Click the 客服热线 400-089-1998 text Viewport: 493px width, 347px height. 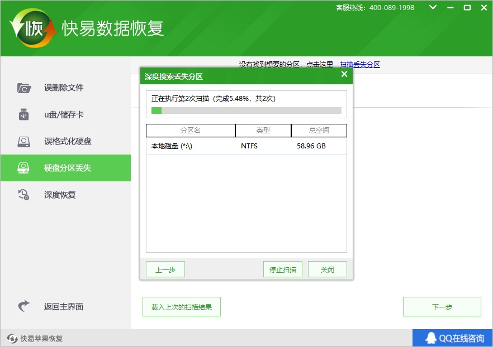pyautogui.click(x=375, y=7)
